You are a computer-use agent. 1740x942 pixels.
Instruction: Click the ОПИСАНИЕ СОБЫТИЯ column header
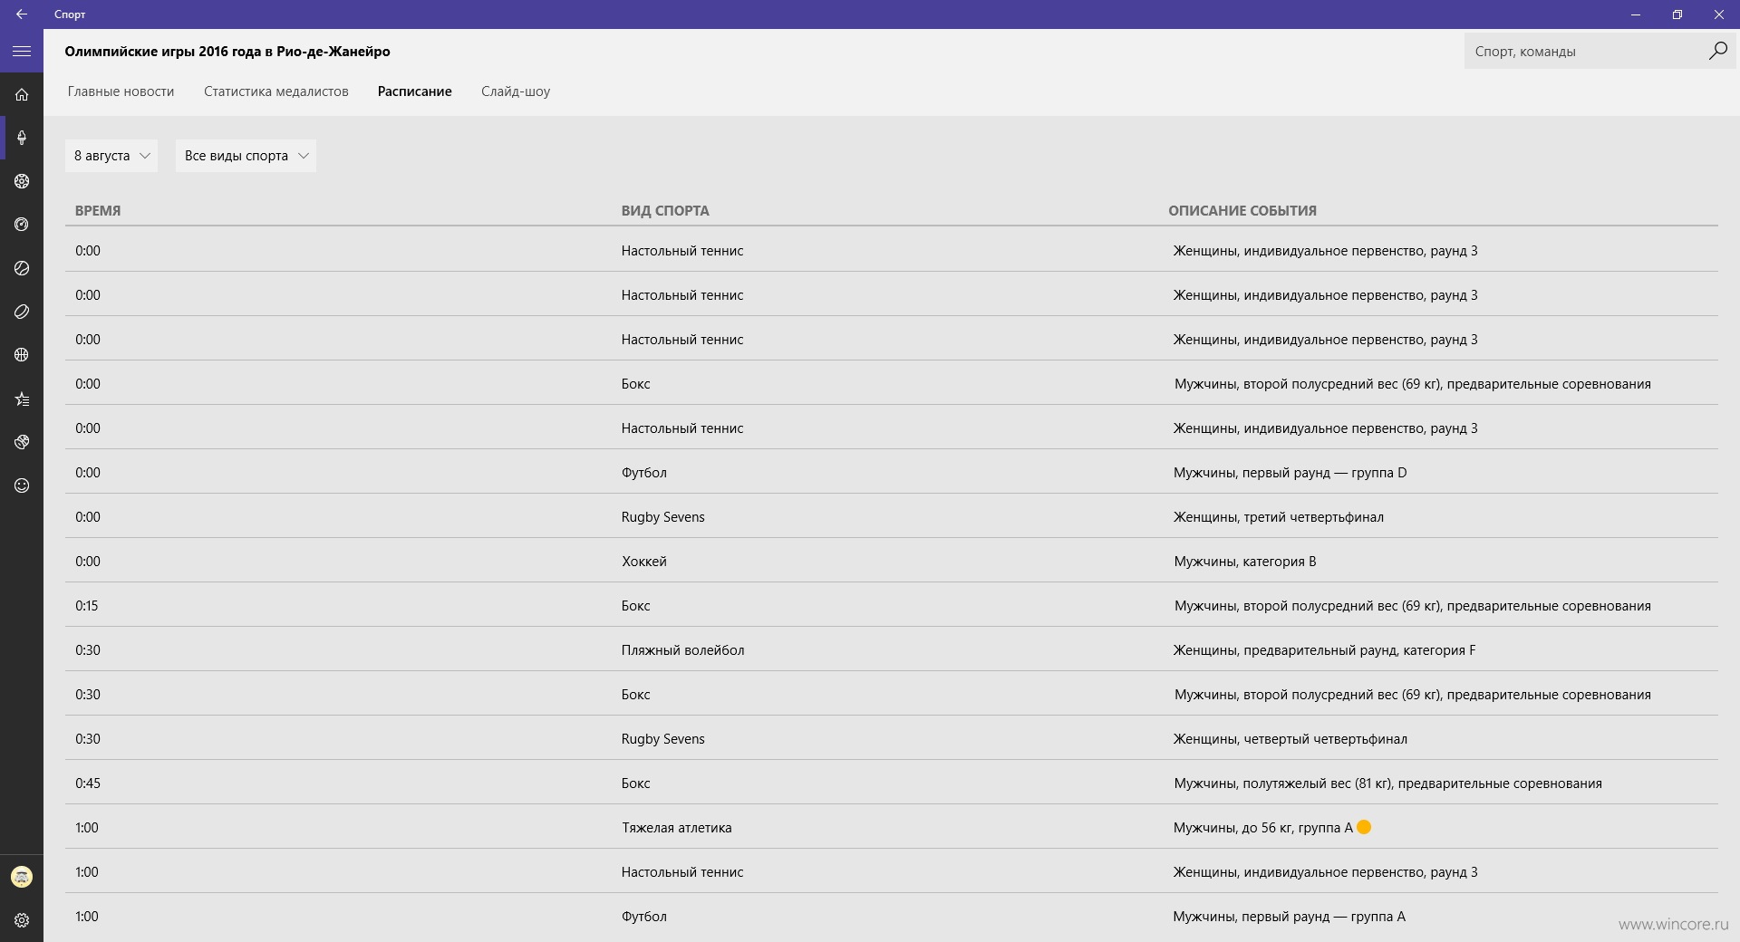click(x=1242, y=211)
